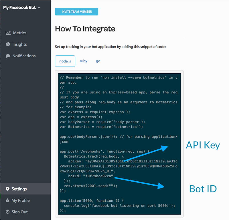
Task: Click the console.log facebook bot listening line
Action: point(119,205)
